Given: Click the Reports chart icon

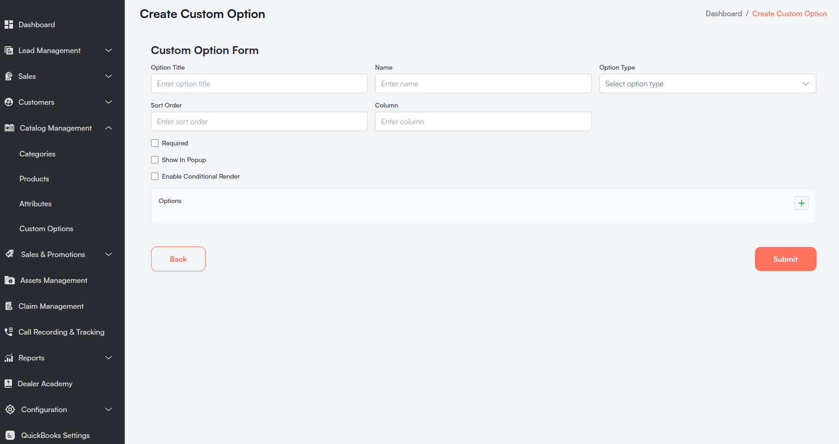Looking at the screenshot, I should tap(9, 358).
